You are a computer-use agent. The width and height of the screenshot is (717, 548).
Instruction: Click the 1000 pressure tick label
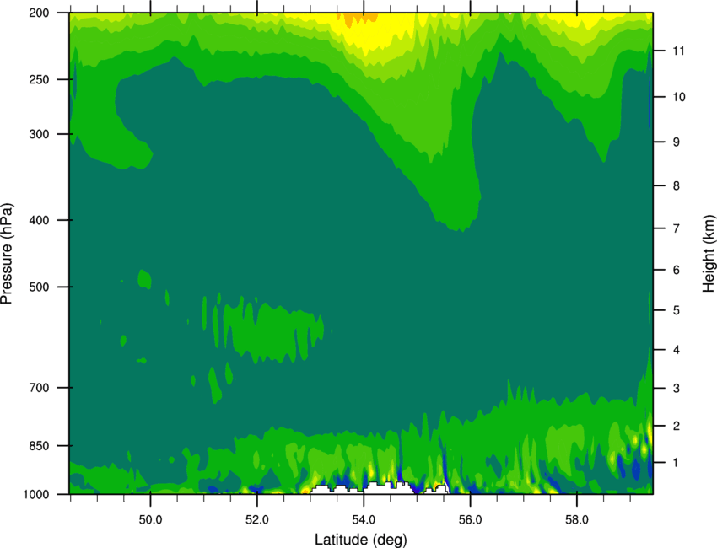point(35,495)
